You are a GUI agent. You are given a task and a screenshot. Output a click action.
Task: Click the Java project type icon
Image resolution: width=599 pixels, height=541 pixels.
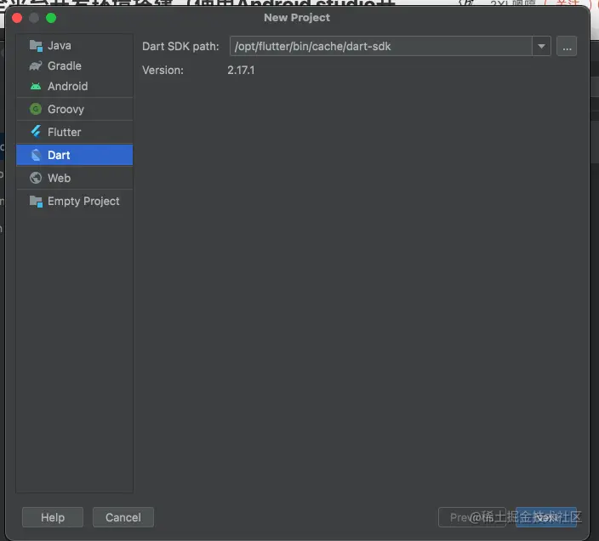pos(36,46)
